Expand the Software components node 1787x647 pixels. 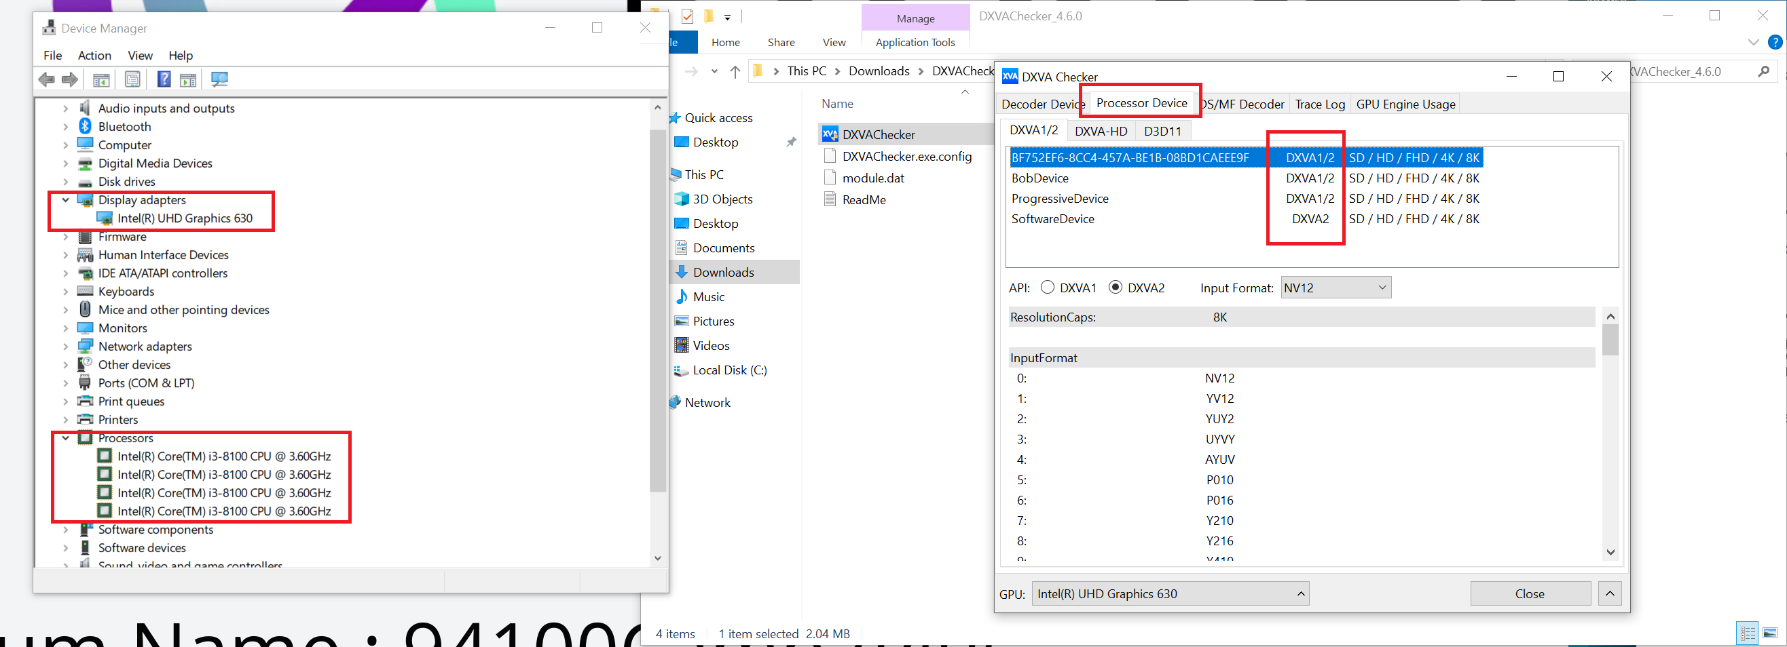pos(66,529)
